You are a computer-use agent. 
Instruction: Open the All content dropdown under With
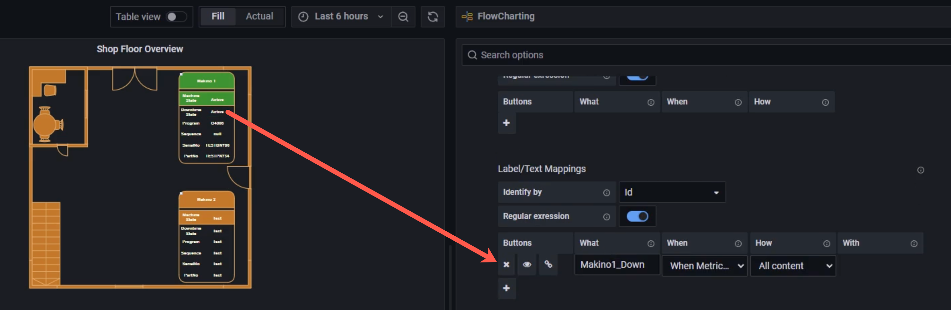[793, 265]
